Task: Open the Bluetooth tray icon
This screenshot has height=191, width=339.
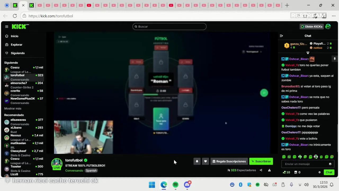Action: point(241,185)
